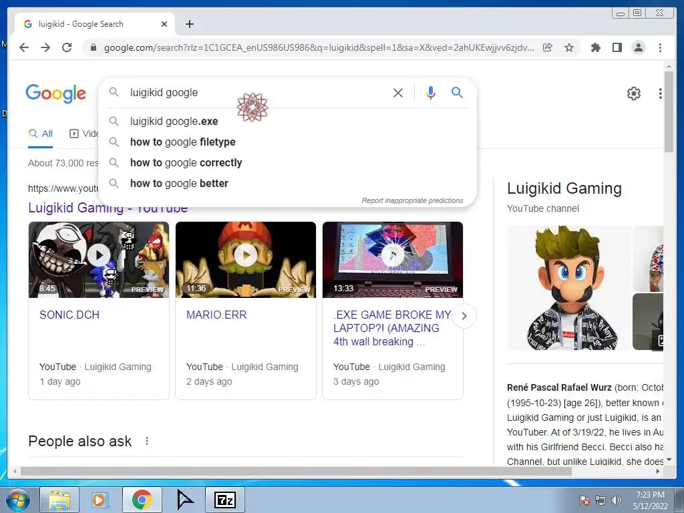Go to Google home via logo
The height and width of the screenshot is (513, 684).
pos(56,94)
